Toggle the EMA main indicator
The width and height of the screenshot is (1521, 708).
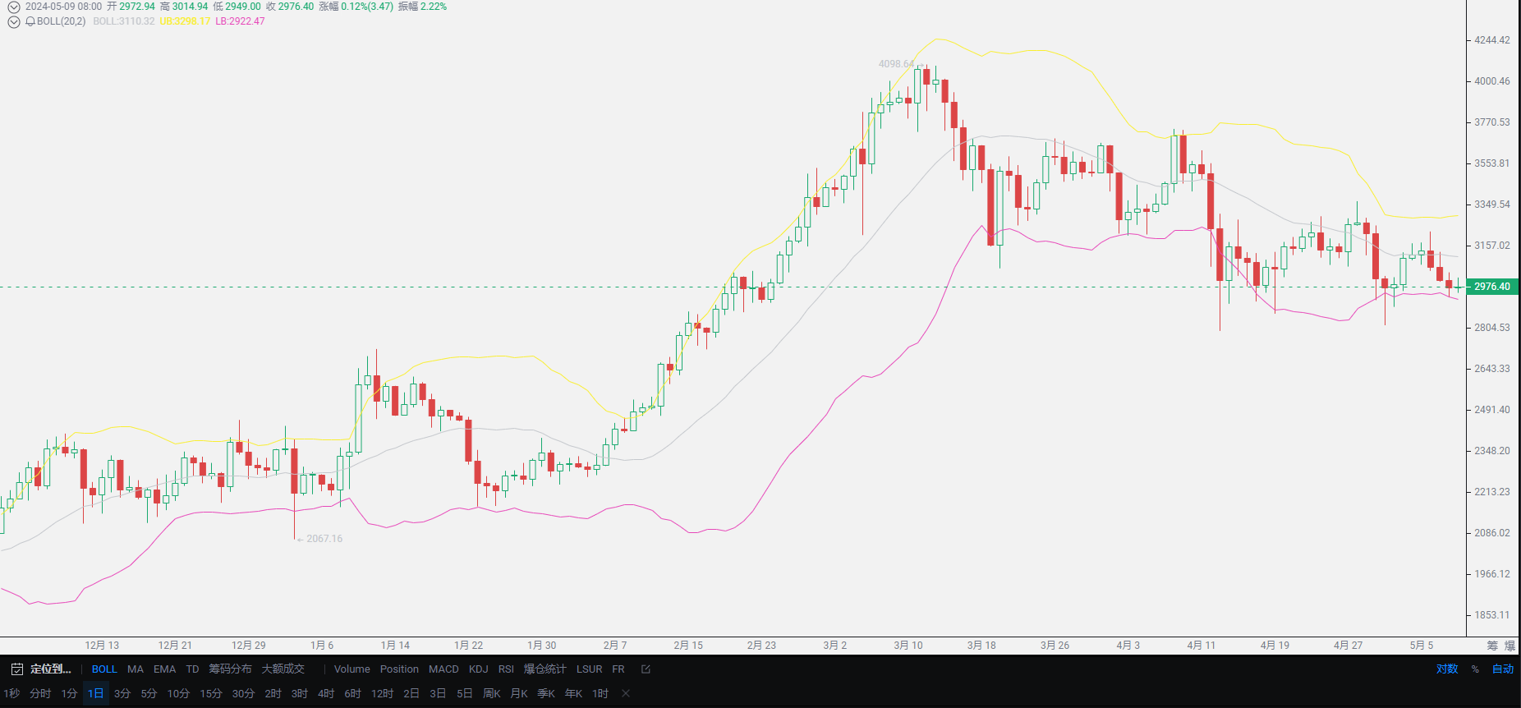[x=164, y=669]
